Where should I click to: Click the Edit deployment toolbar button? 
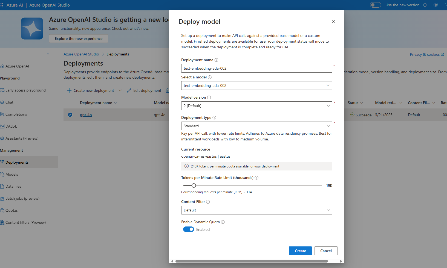coord(144,90)
